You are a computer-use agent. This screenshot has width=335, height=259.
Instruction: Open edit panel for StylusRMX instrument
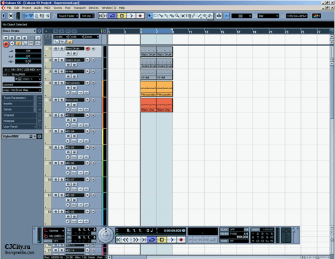(x=40, y=137)
